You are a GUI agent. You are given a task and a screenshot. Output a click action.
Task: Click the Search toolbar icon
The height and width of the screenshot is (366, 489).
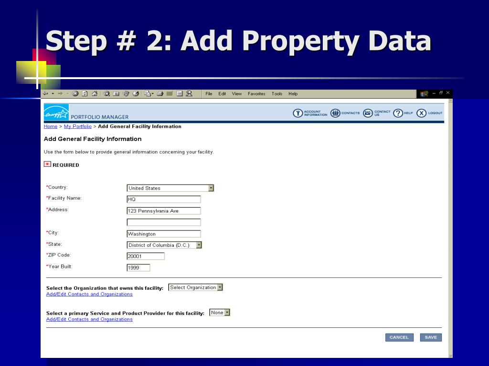click(x=106, y=93)
